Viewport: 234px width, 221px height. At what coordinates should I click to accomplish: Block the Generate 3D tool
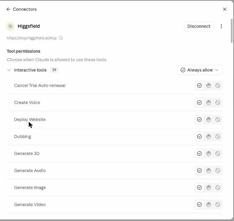tap(218, 153)
